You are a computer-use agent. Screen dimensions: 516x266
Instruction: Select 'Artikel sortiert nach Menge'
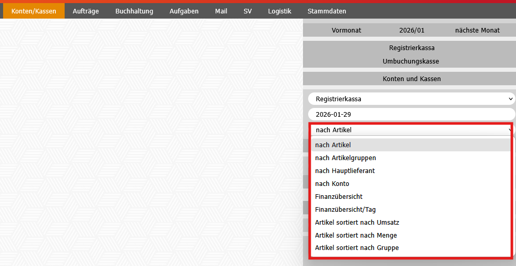[356, 236]
